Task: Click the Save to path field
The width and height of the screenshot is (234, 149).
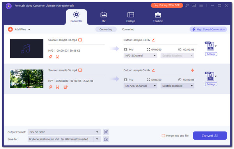Action: point(60,139)
